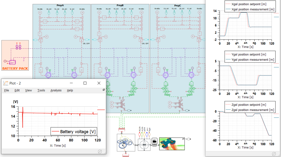Select PropB's right electric motor

[134, 75]
